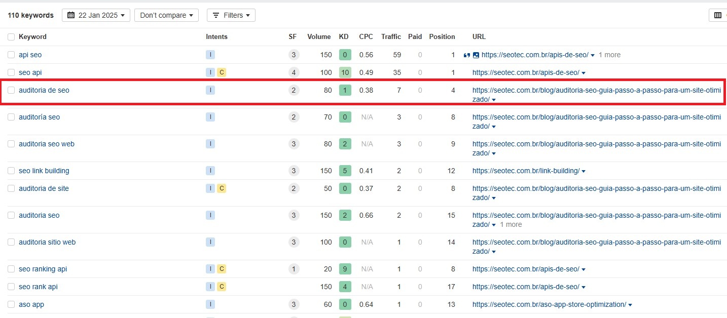Click the image pack icon beside apis-de-seo URL

[x=476, y=55]
